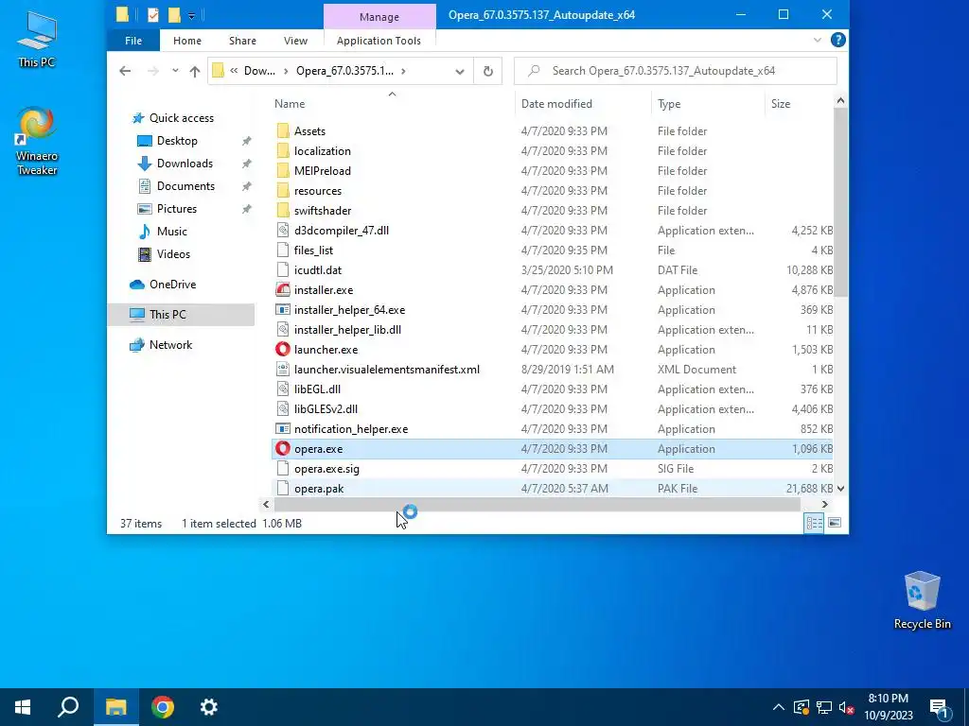
Task: Click the notification_helper.exe file icon
Action: (x=282, y=429)
